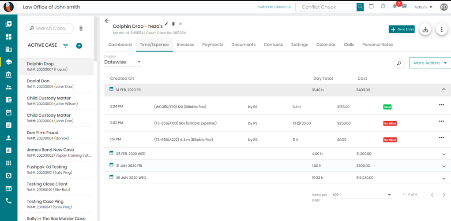The width and height of the screenshot is (451, 221).
Task: Open notifications bell with badge
Action: click(x=395, y=6)
